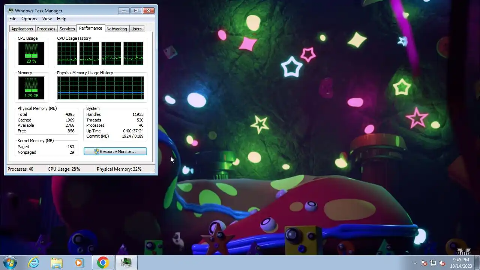Click the Total value 4095
The width and height of the screenshot is (480, 270).
click(x=70, y=114)
